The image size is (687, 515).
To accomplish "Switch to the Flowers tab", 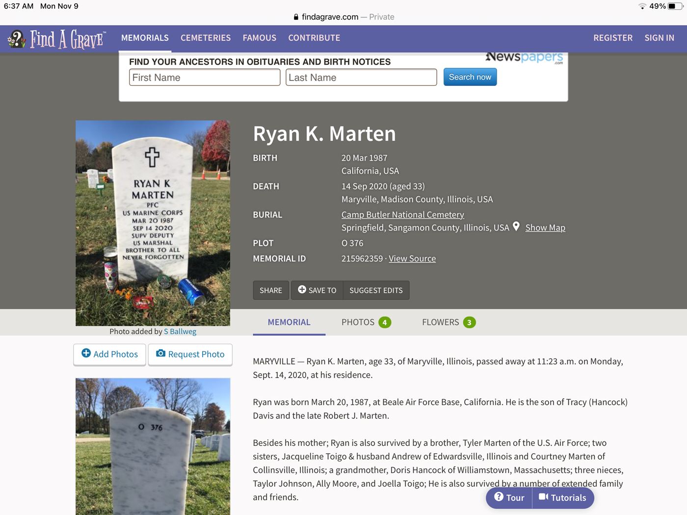I will [x=449, y=322].
